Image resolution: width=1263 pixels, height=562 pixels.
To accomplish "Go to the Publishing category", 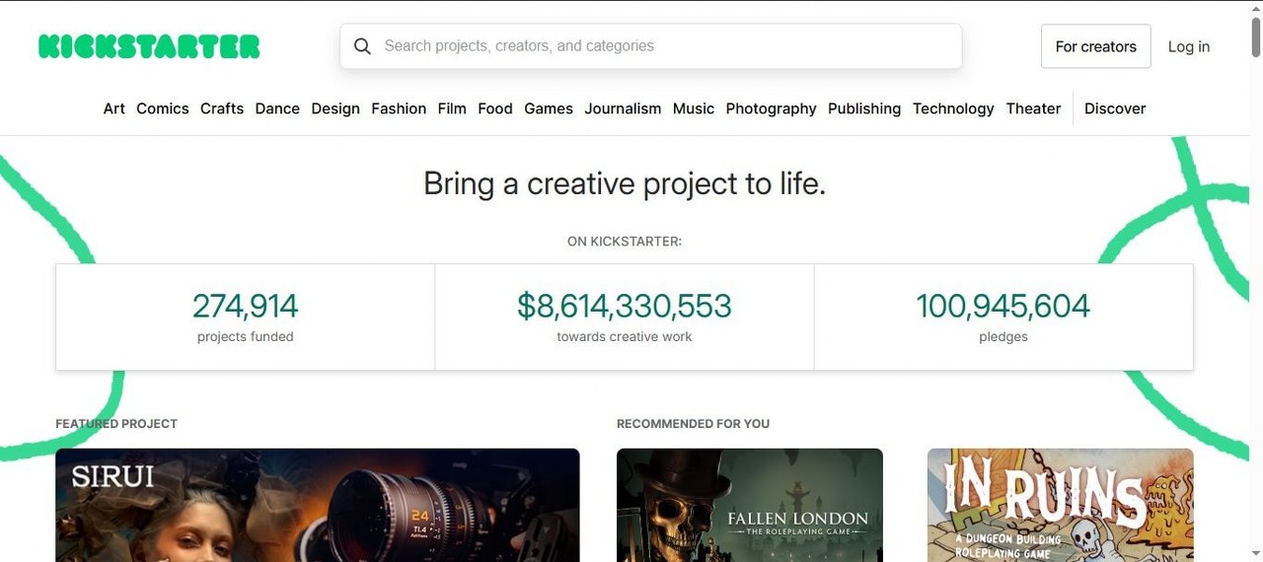I will click(864, 108).
